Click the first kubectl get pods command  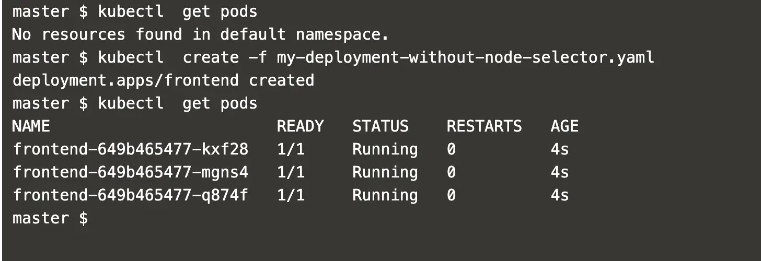(178, 11)
